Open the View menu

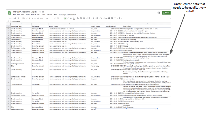pyautogui.click(x=23, y=14)
